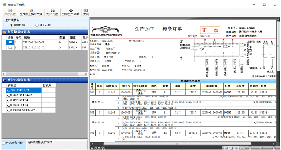Click the report zoom slider handle
The height and width of the screenshot is (150, 281).
click(260, 148)
